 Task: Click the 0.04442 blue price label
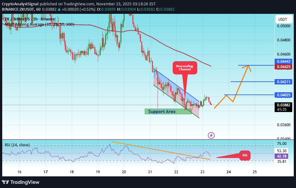pyautogui.click(x=283, y=62)
